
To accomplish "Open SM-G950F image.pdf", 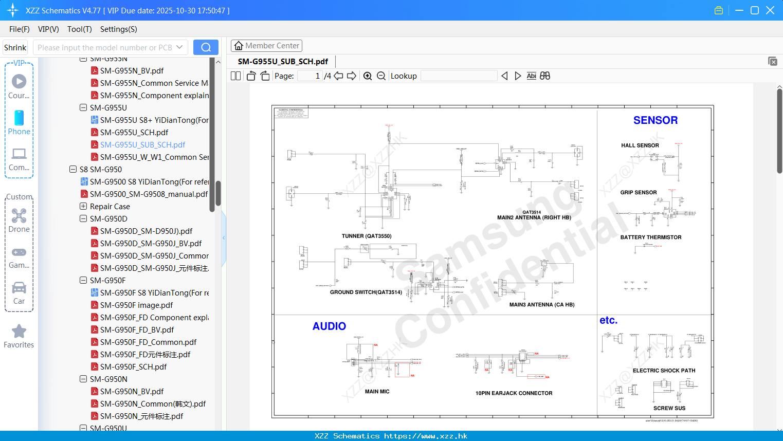I will pyautogui.click(x=136, y=305).
